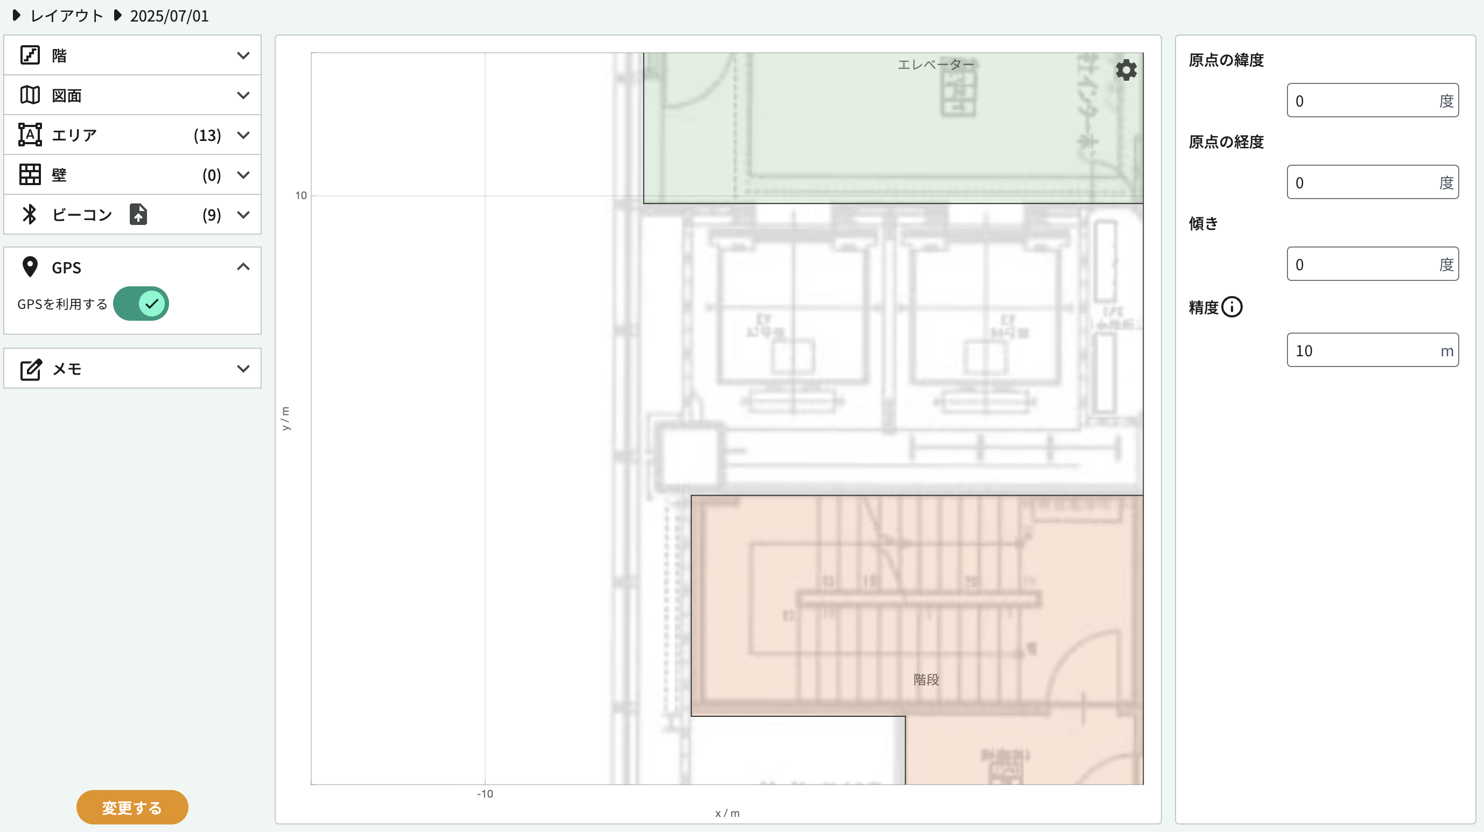Image resolution: width=1484 pixels, height=832 pixels.
Task: Click the stairs icon beside 階
Action: (30, 55)
